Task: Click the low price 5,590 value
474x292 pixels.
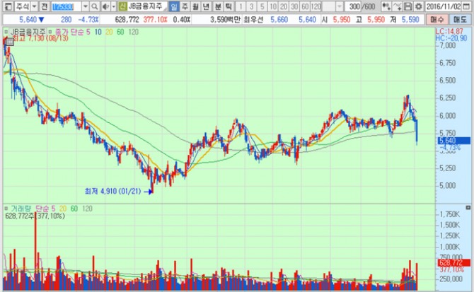Action: 410,20
